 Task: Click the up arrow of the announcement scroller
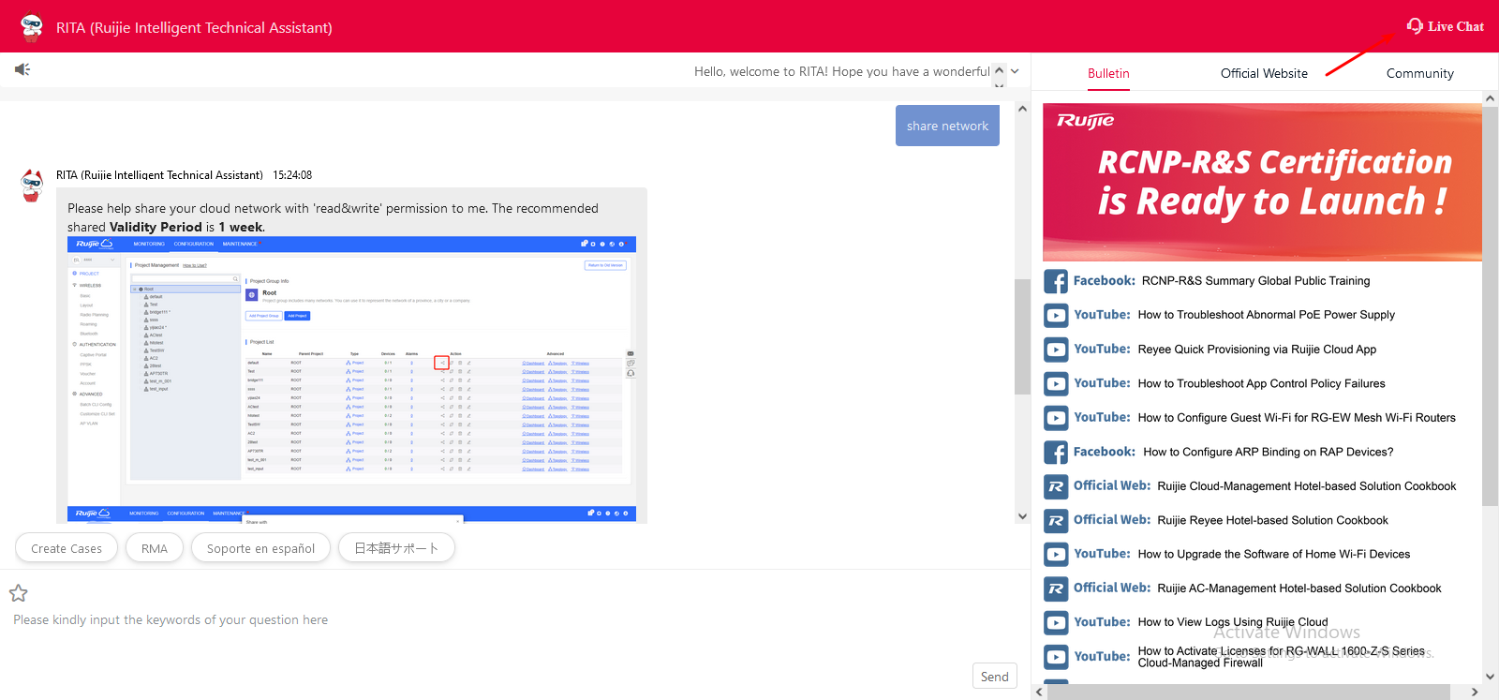point(999,70)
